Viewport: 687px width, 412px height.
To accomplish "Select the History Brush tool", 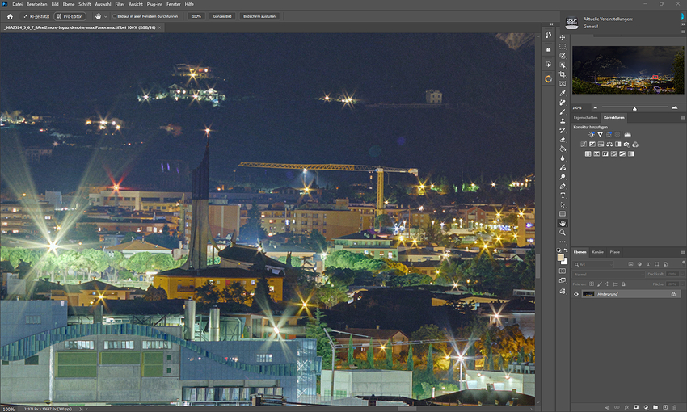I will [x=563, y=131].
